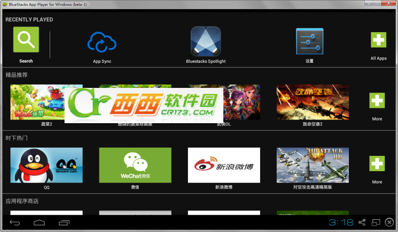This screenshot has width=398, height=232.
Task: Tap the Android home button
Action: pyautogui.click(x=39, y=223)
